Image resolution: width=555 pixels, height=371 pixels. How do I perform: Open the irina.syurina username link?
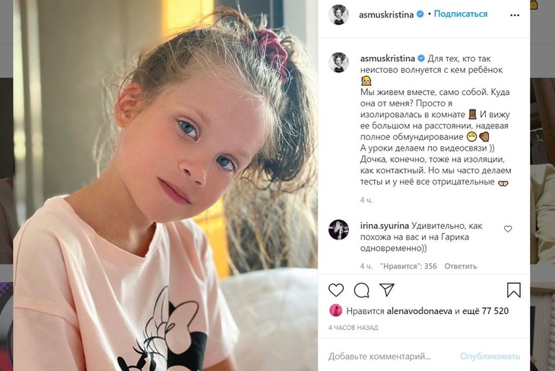point(385,226)
